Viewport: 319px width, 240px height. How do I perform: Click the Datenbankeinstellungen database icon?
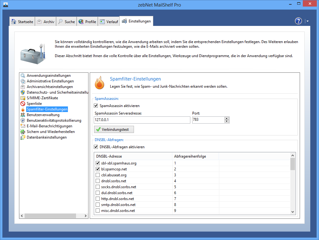pos(23,137)
